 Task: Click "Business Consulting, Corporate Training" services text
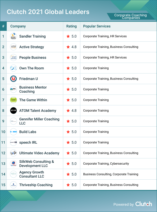click(x=111, y=174)
